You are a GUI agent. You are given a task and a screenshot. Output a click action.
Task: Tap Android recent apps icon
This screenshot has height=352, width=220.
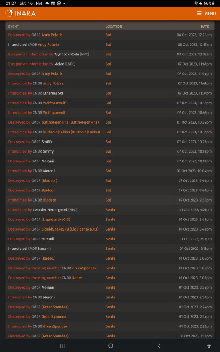click(62, 346)
